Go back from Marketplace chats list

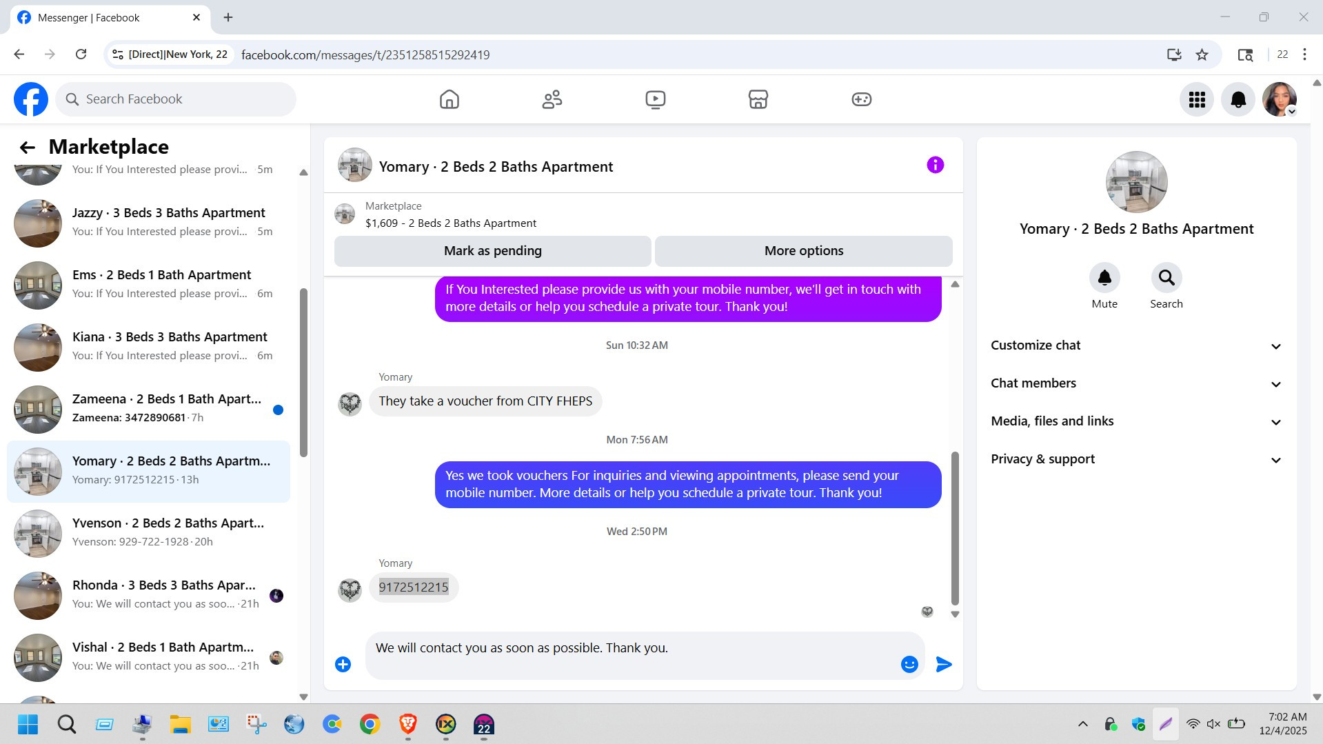27,147
